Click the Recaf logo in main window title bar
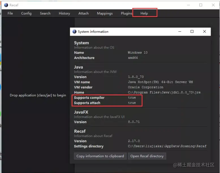The height and width of the screenshot is (173, 220). (x=6, y=5)
